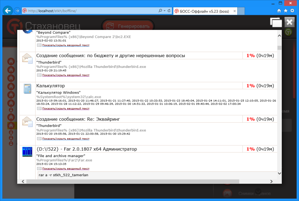The image size is (299, 201).
Task: Click the keyboard icon under Калькулятор Windows
Action: point(39,109)
